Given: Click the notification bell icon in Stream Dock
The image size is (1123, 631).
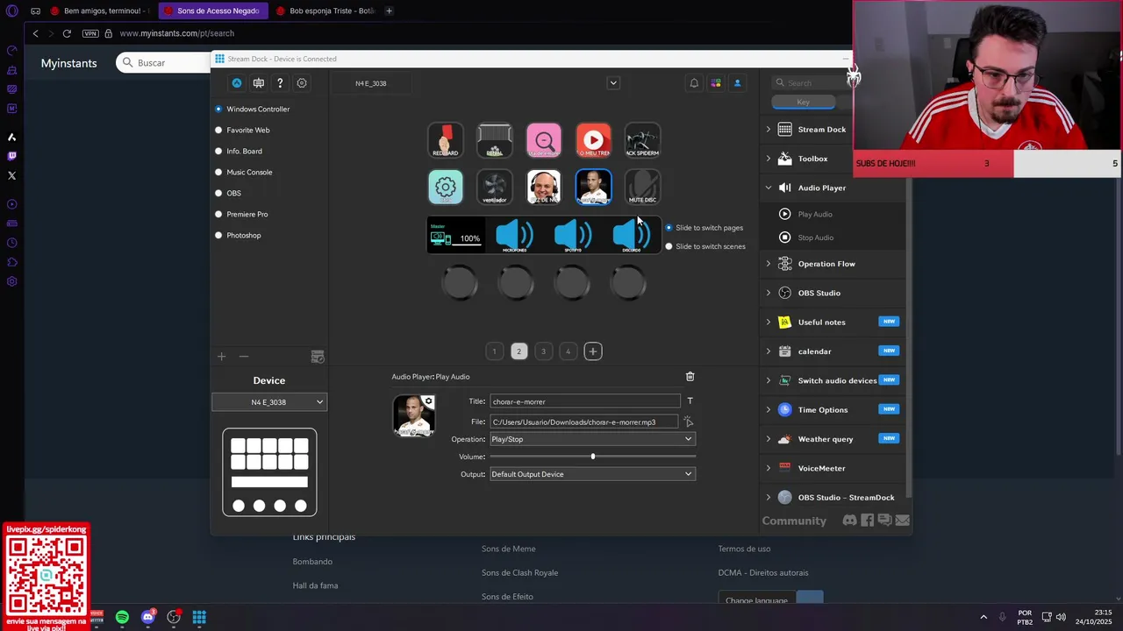Looking at the screenshot, I should tap(694, 83).
